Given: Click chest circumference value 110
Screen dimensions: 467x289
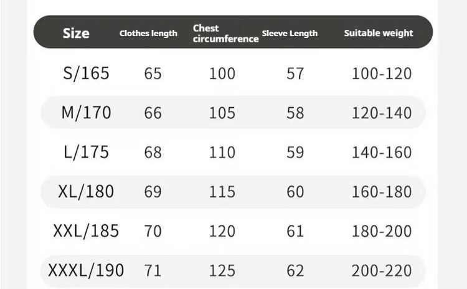Looking at the screenshot, I should pos(222,152).
